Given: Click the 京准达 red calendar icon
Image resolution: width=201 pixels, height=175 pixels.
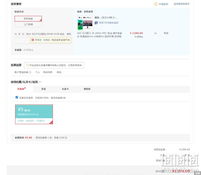Looking at the screenshot, I should (x=33, y=40).
